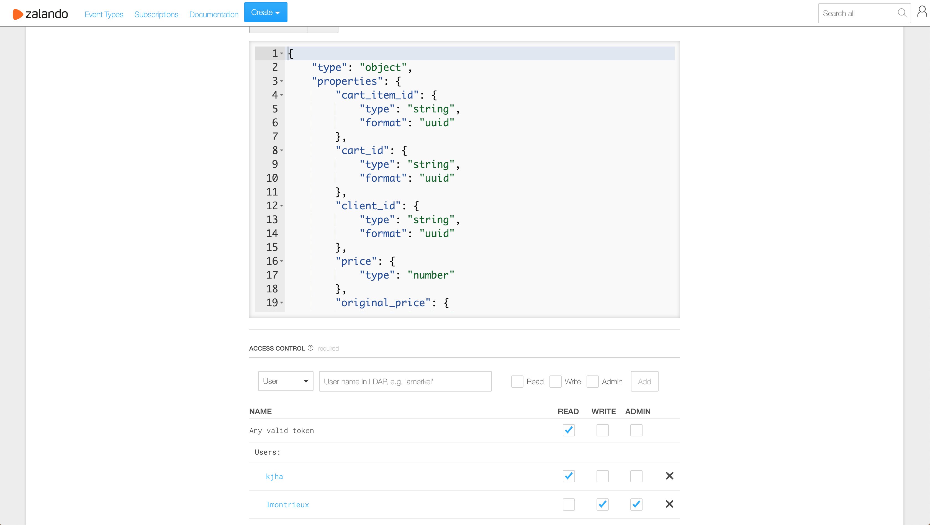
Task: Collapse line 1 code fold arrow
Action: (x=282, y=53)
